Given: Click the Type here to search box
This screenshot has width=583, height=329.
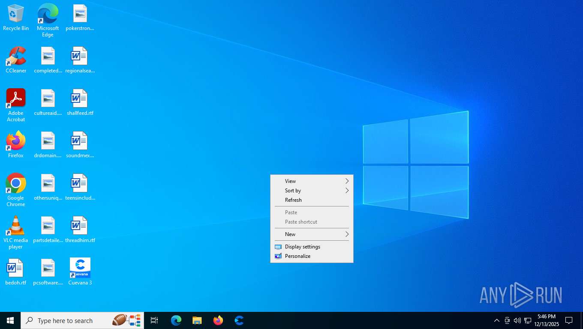Looking at the screenshot, I should coord(82,320).
